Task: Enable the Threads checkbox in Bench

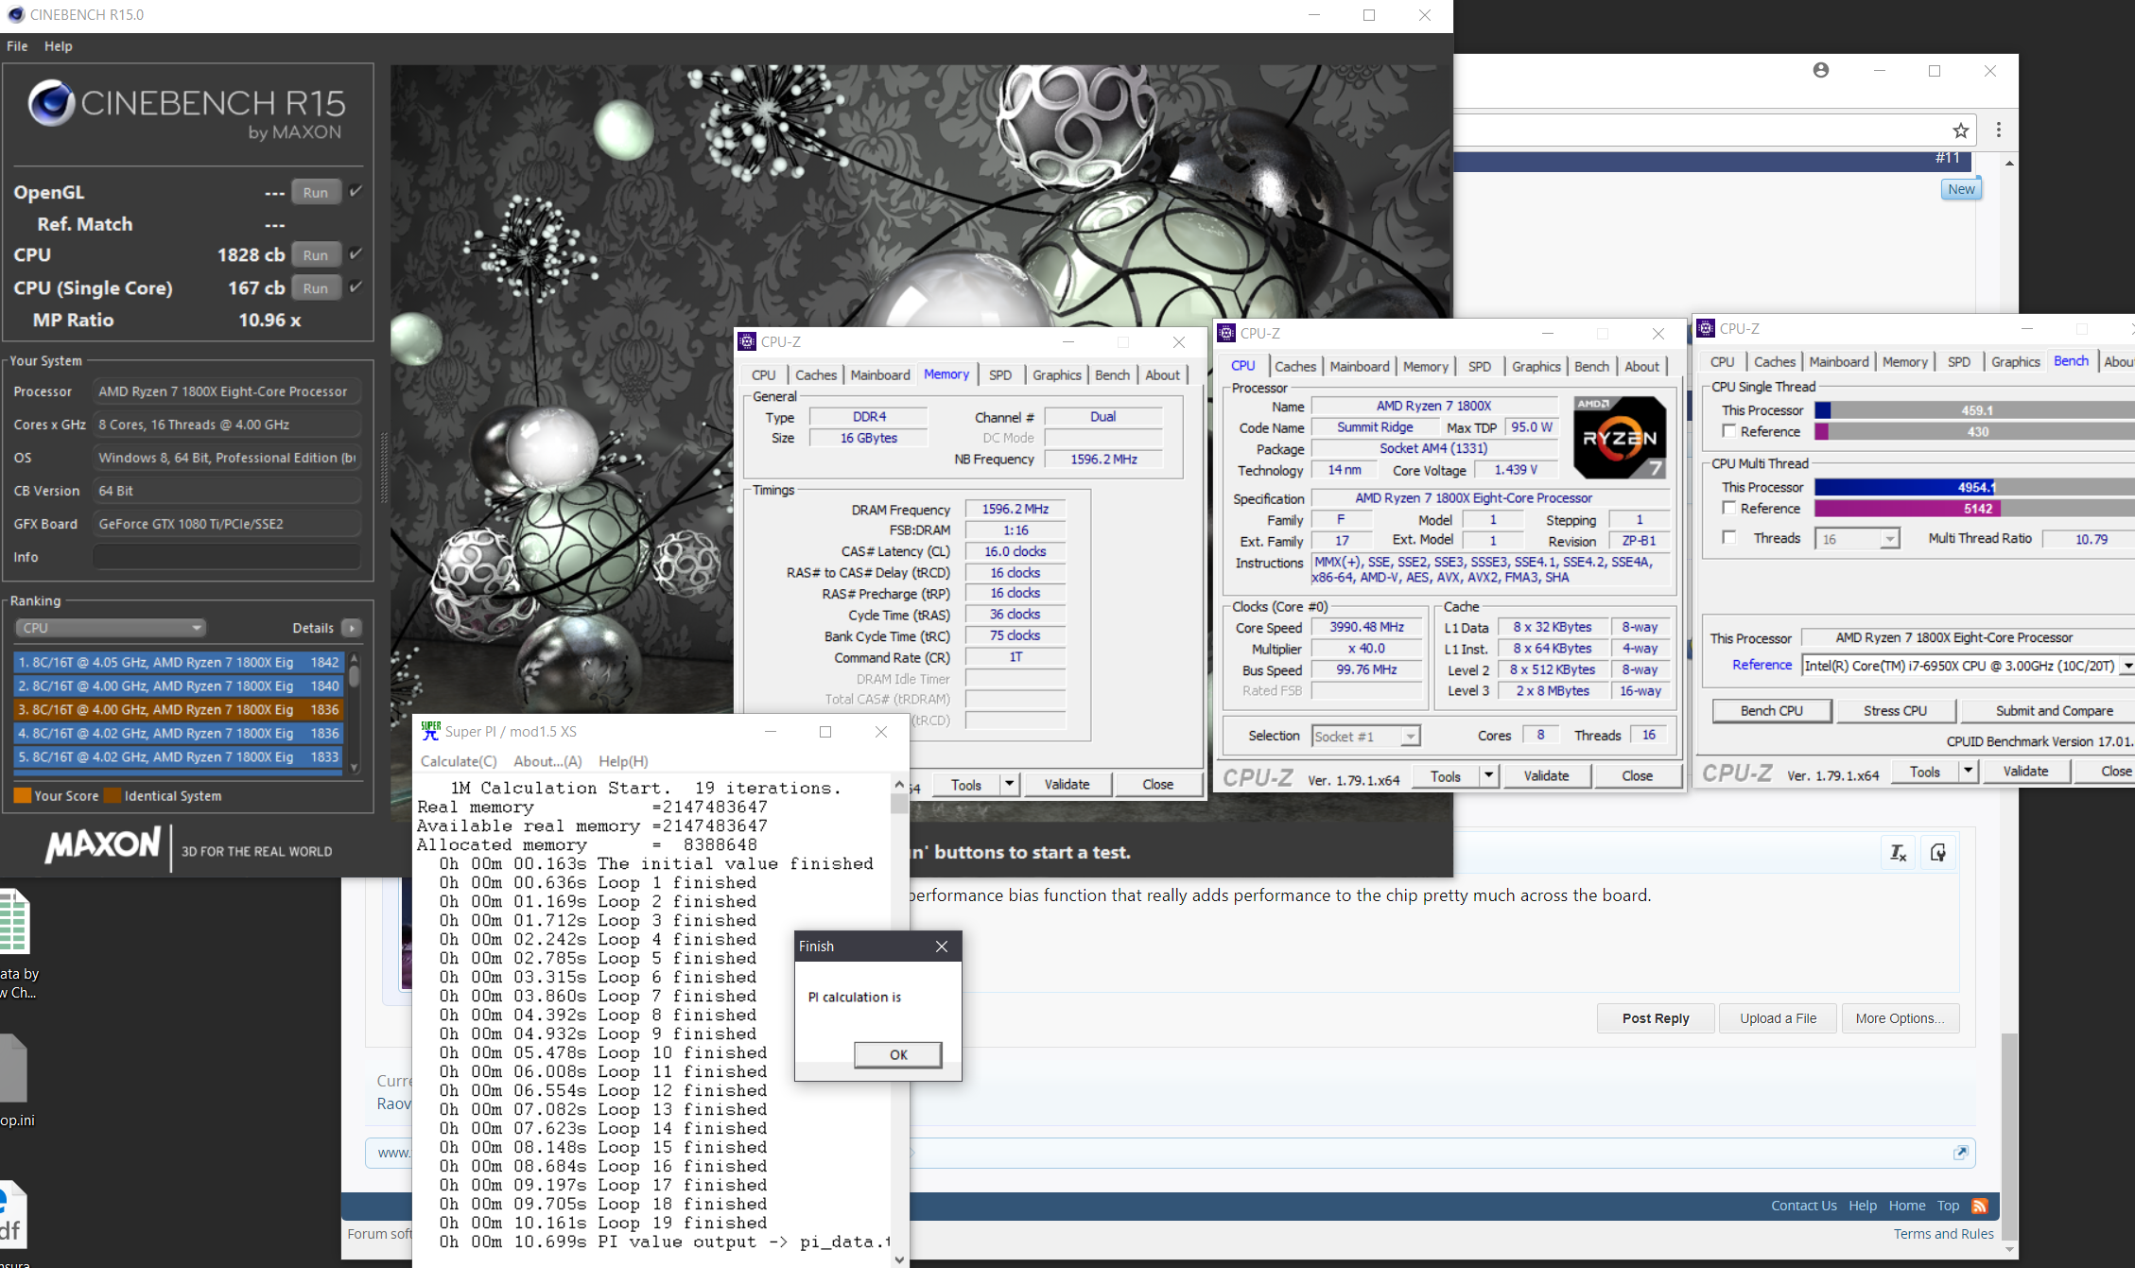Action: click(x=1729, y=537)
